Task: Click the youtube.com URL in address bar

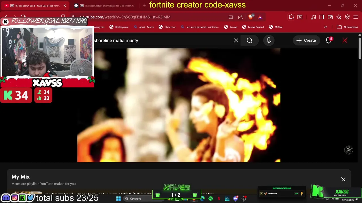Action: click(125, 17)
